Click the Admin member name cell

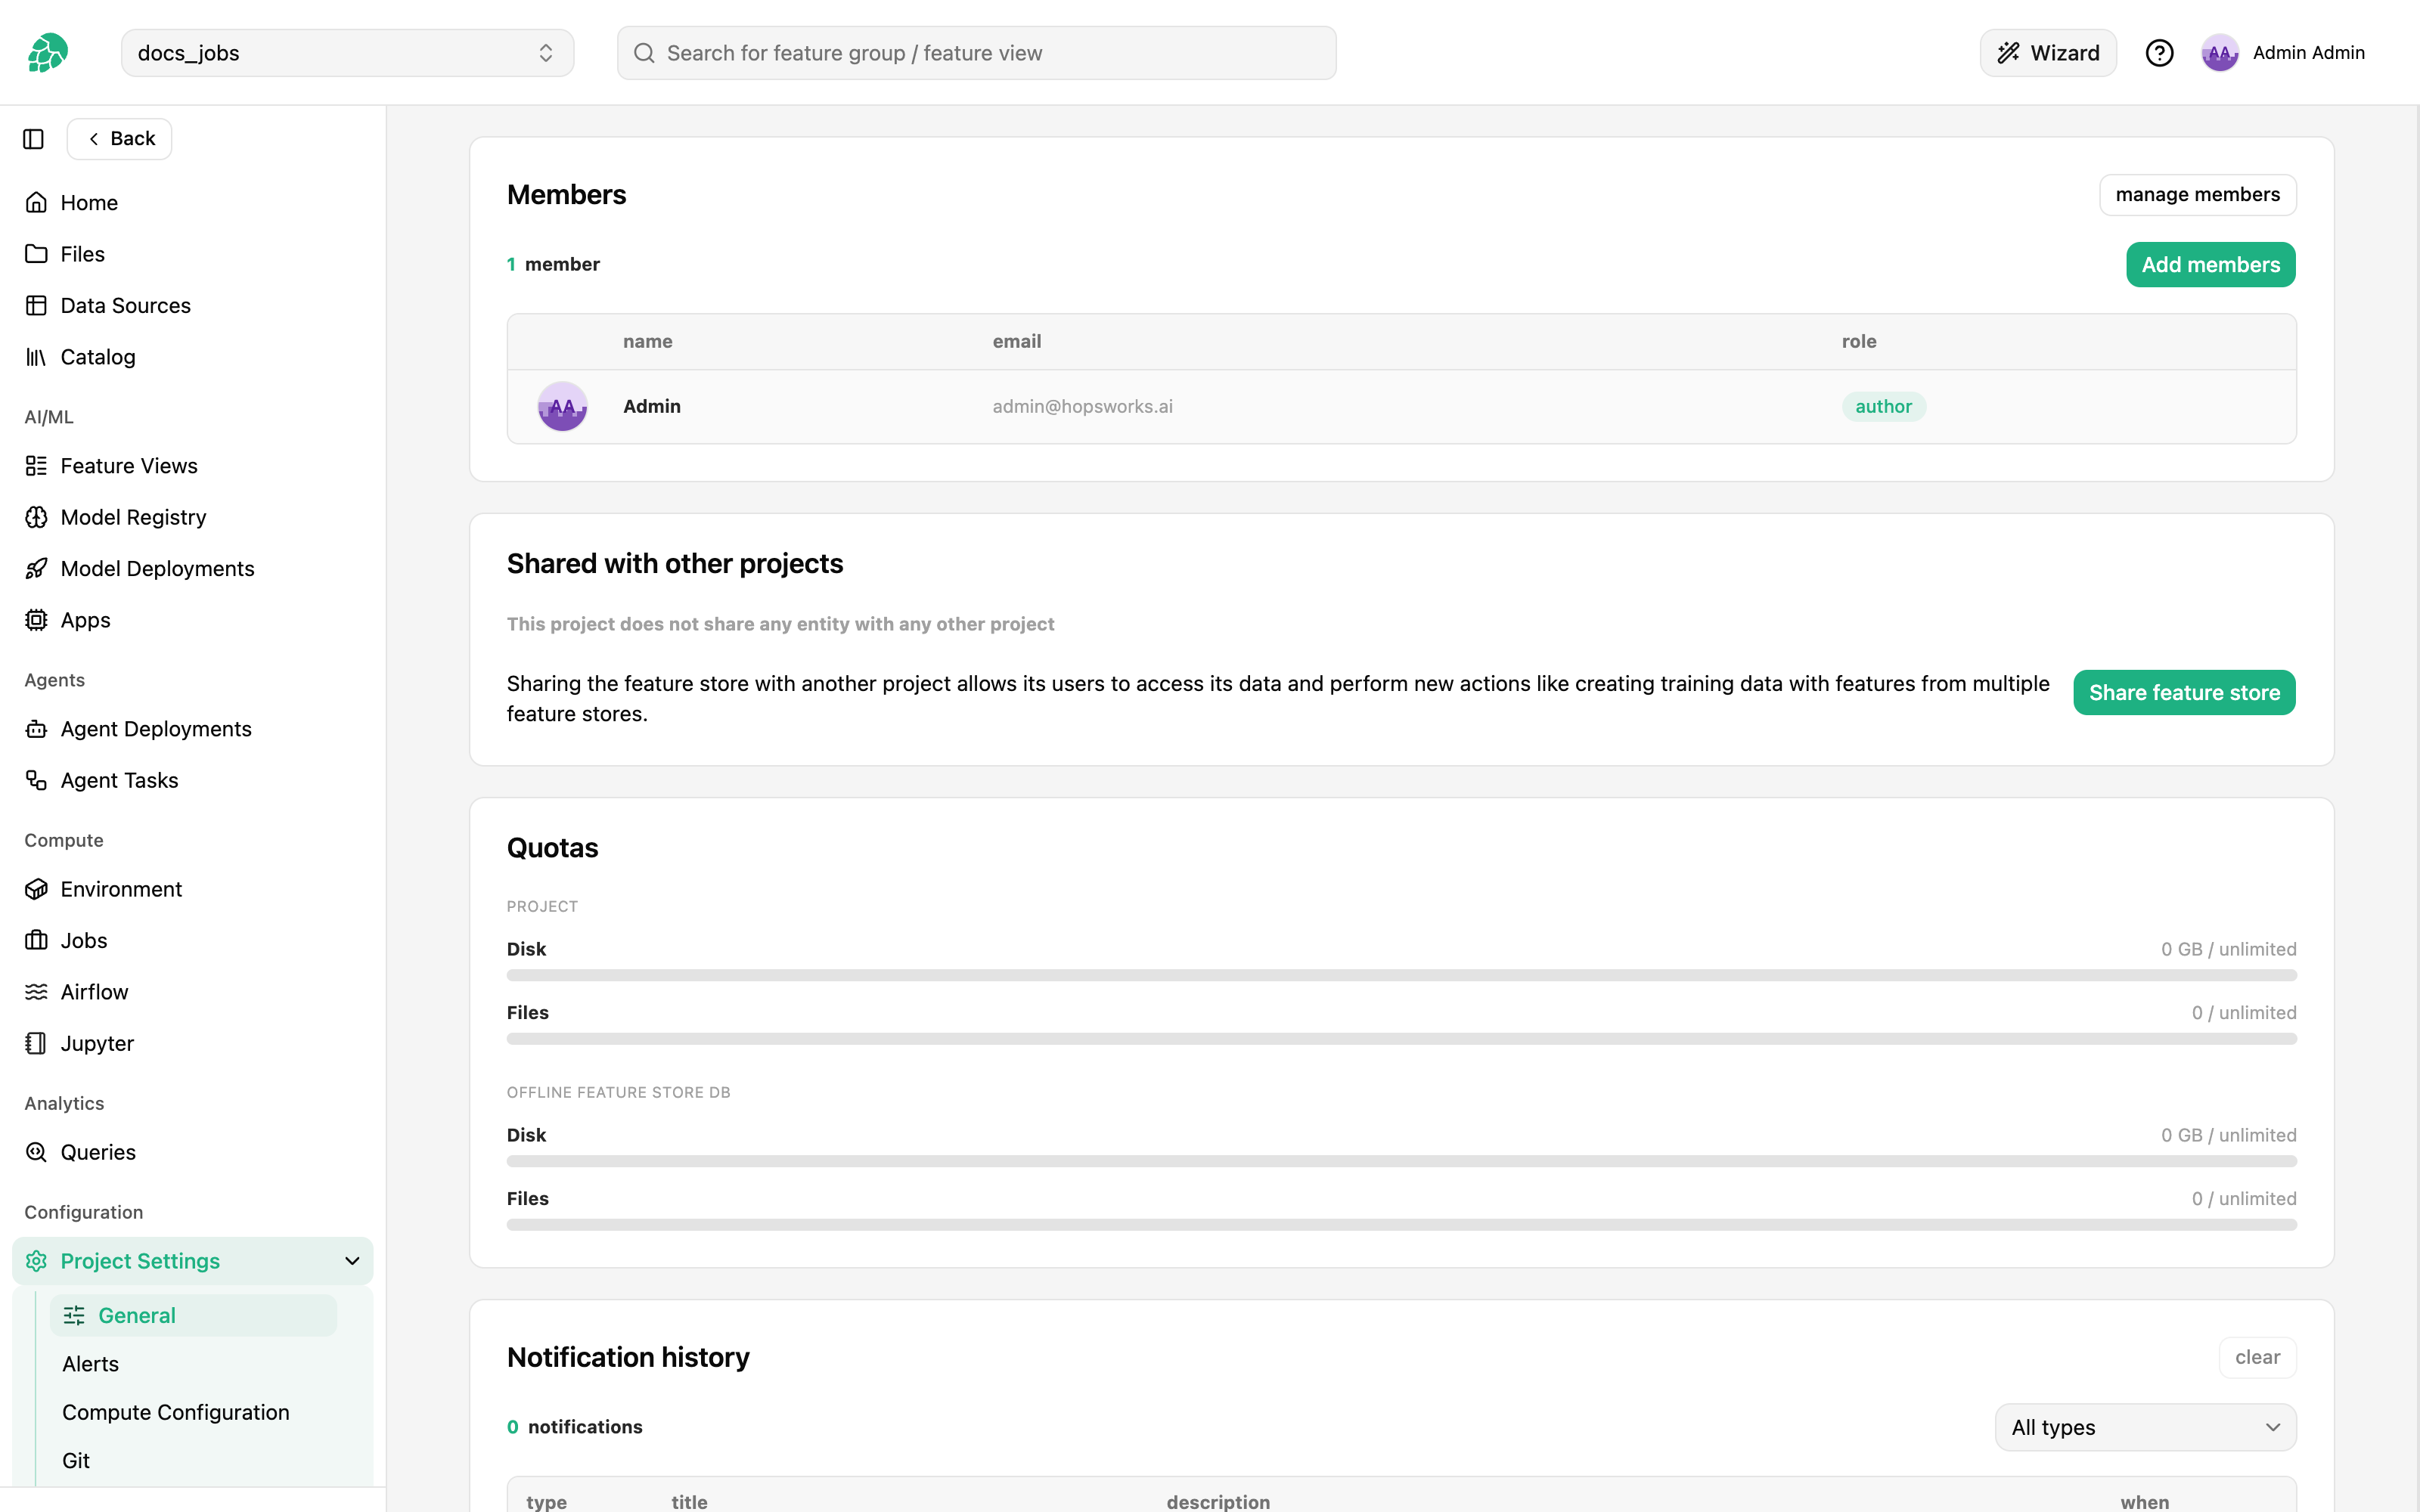651,407
